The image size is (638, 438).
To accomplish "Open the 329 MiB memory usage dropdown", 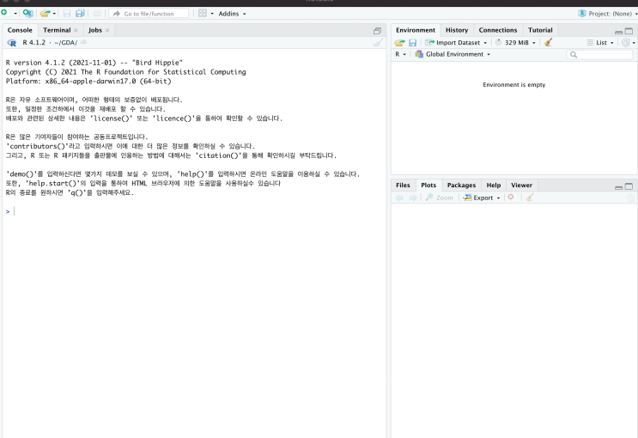I will [x=515, y=42].
